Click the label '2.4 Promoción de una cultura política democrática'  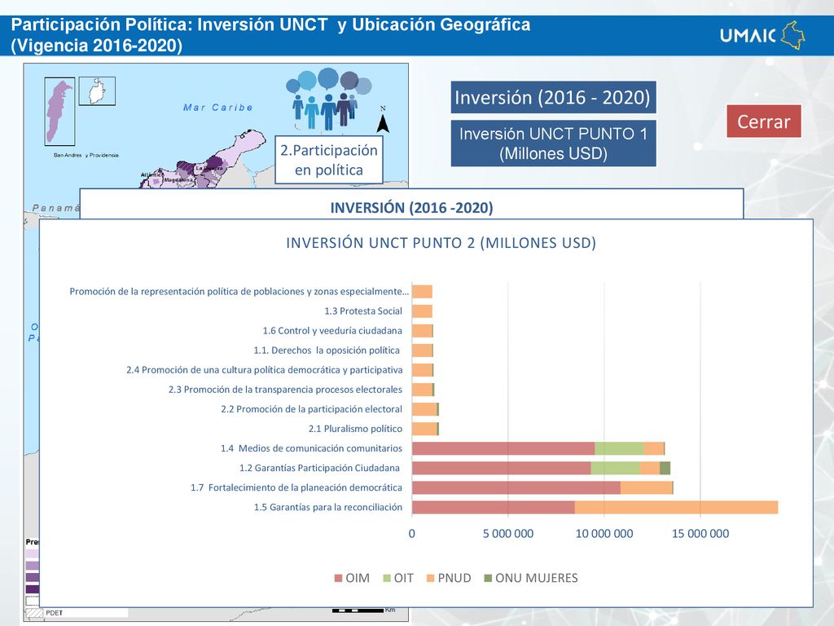click(265, 370)
